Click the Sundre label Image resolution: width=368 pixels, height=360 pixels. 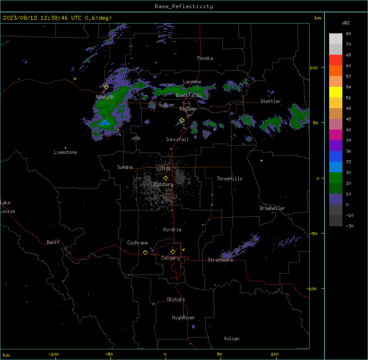pyautogui.click(x=125, y=167)
